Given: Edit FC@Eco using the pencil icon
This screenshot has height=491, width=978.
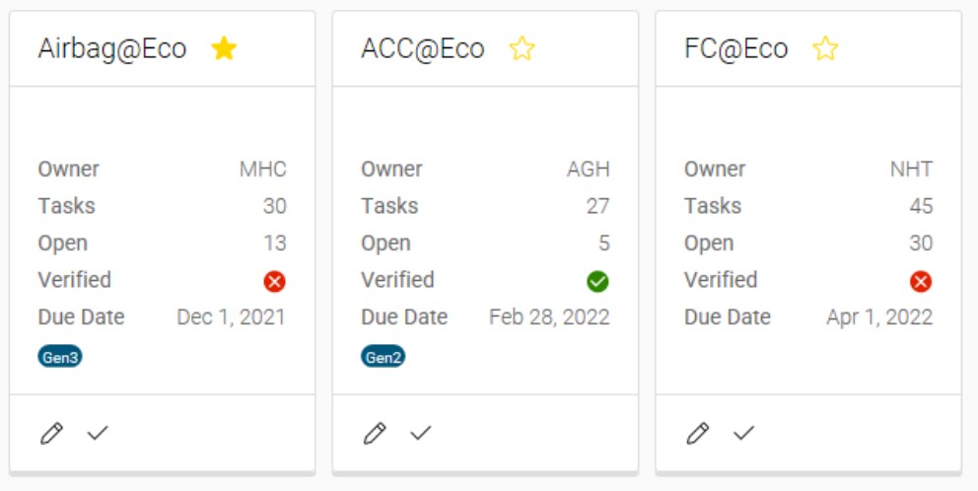Looking at the screenshot, I should [x=698, y=433].
